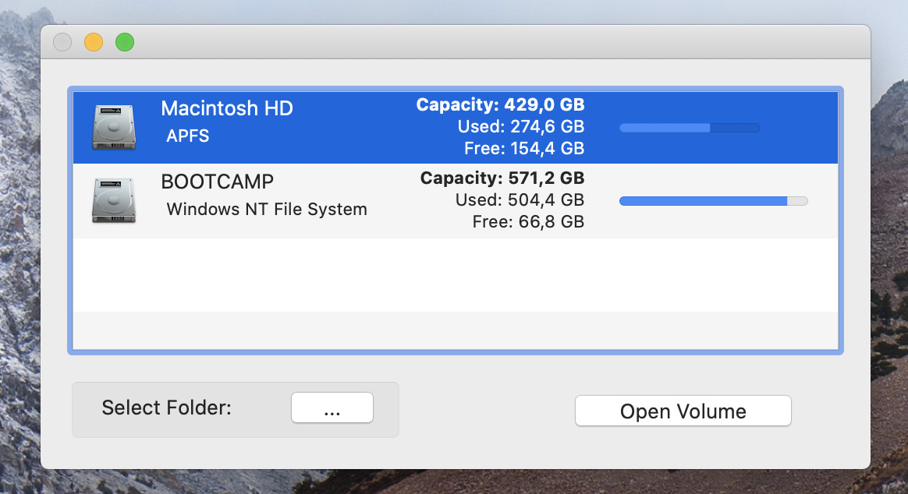The image size is (908, 494).
Task: Click the Free 66,8 GB value
Action: click(528, 222)
